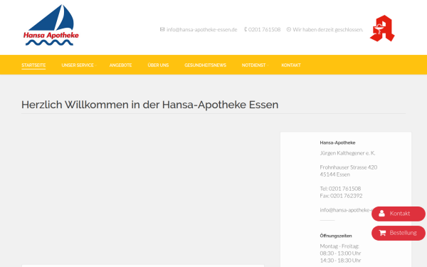Viewport: 427px width, 267px height.
Task: Click the sidebar 'Tel: 0201 761508'
Action: pyautogui.click(x=340, y=189)
